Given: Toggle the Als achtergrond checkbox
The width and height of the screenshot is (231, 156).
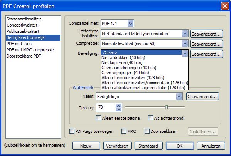Looking at the screenshot, I should 150,118.
